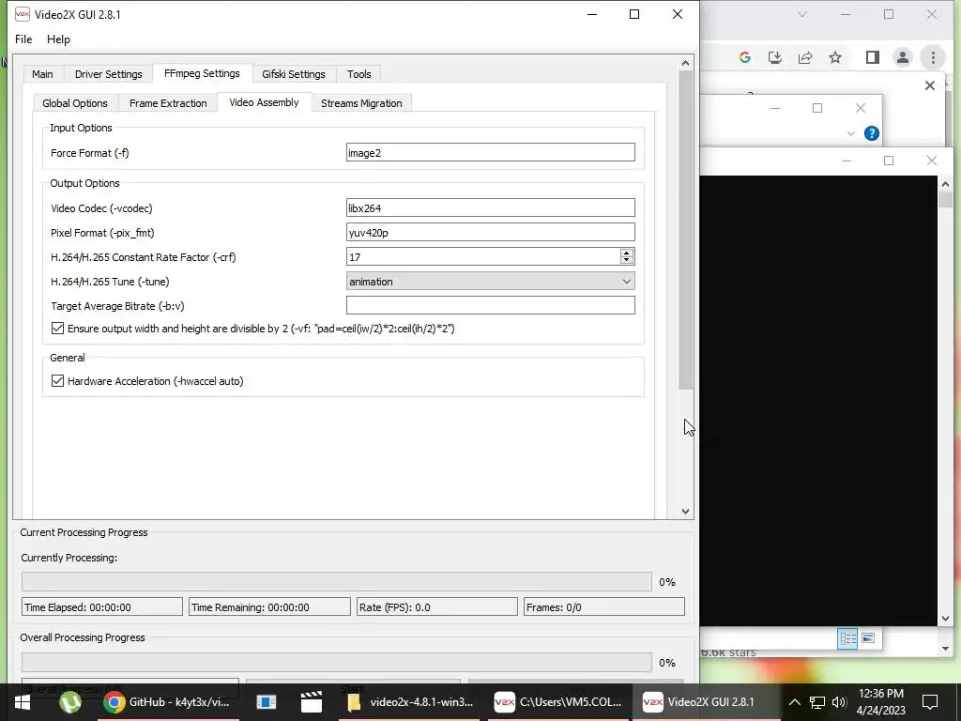Image resolution: width=961 pixels, height=721 pixels.
Task: Click the settings panel scrollbar down arrow
Action: point(685,512)
